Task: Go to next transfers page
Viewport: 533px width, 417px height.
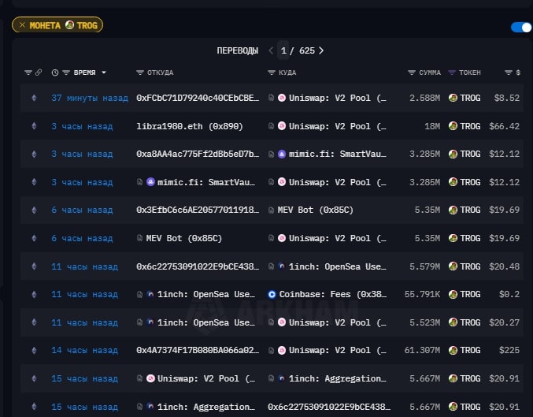Action: point(321,50)
